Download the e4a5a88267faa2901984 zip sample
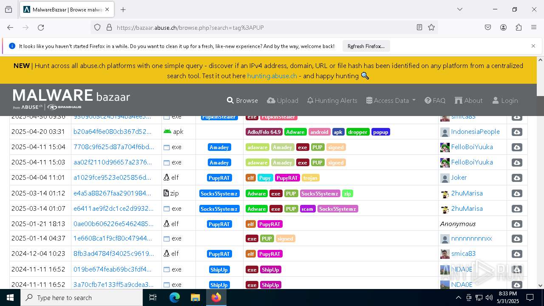 (517, 193)
